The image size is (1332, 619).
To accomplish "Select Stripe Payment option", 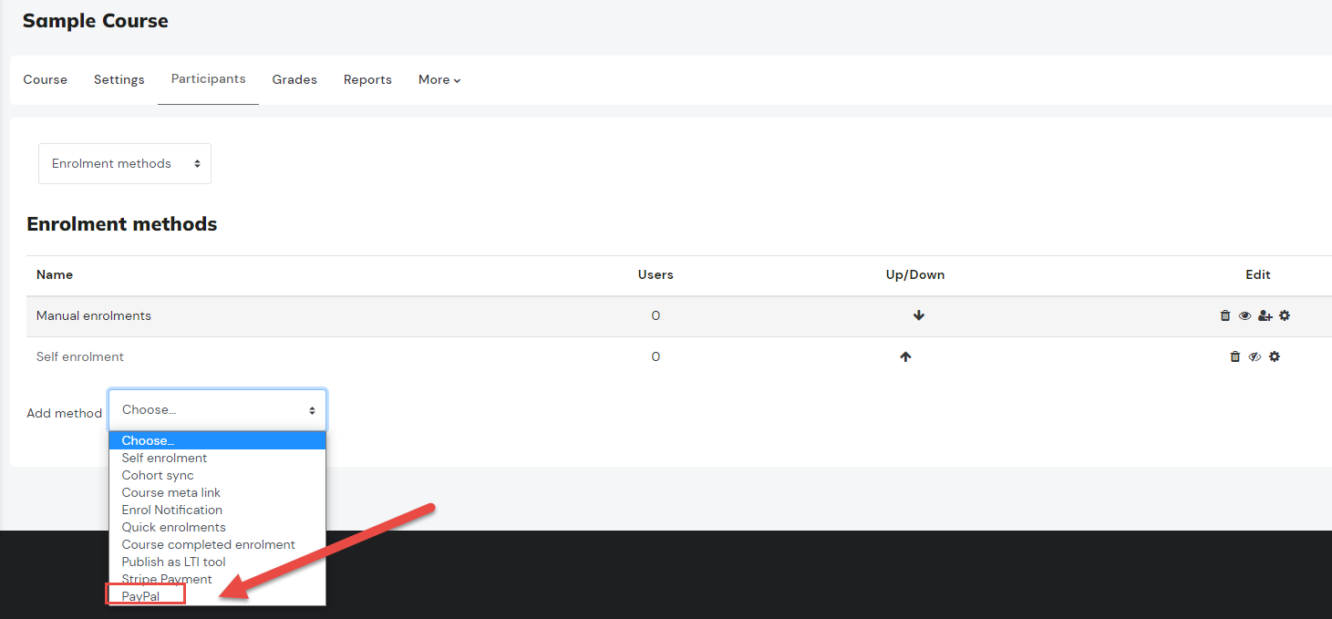I will tap(217, 580).
